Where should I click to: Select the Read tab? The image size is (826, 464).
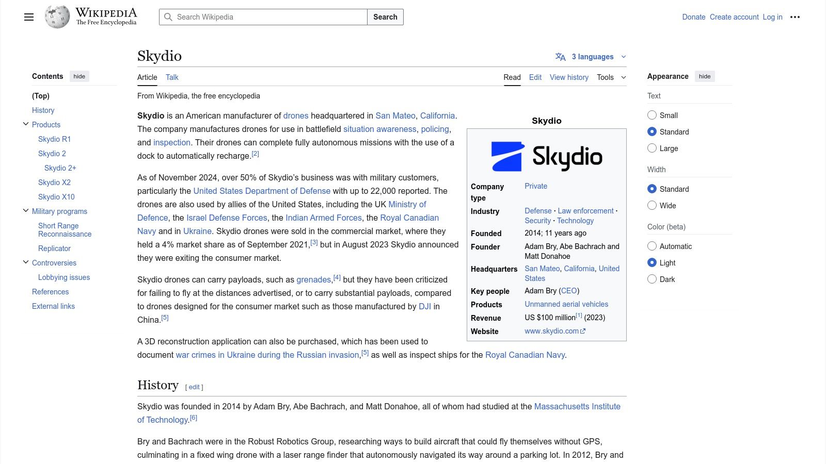coord(512,77)
